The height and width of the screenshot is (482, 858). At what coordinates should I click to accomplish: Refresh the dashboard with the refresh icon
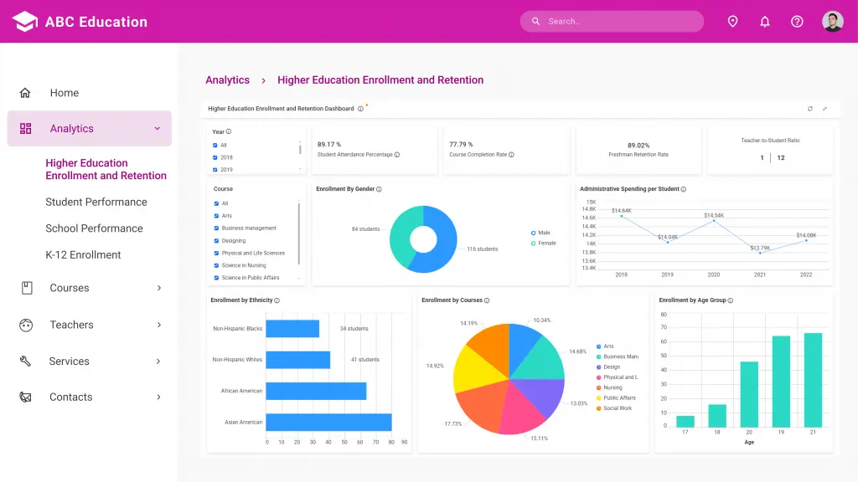[x=809, y=109]
